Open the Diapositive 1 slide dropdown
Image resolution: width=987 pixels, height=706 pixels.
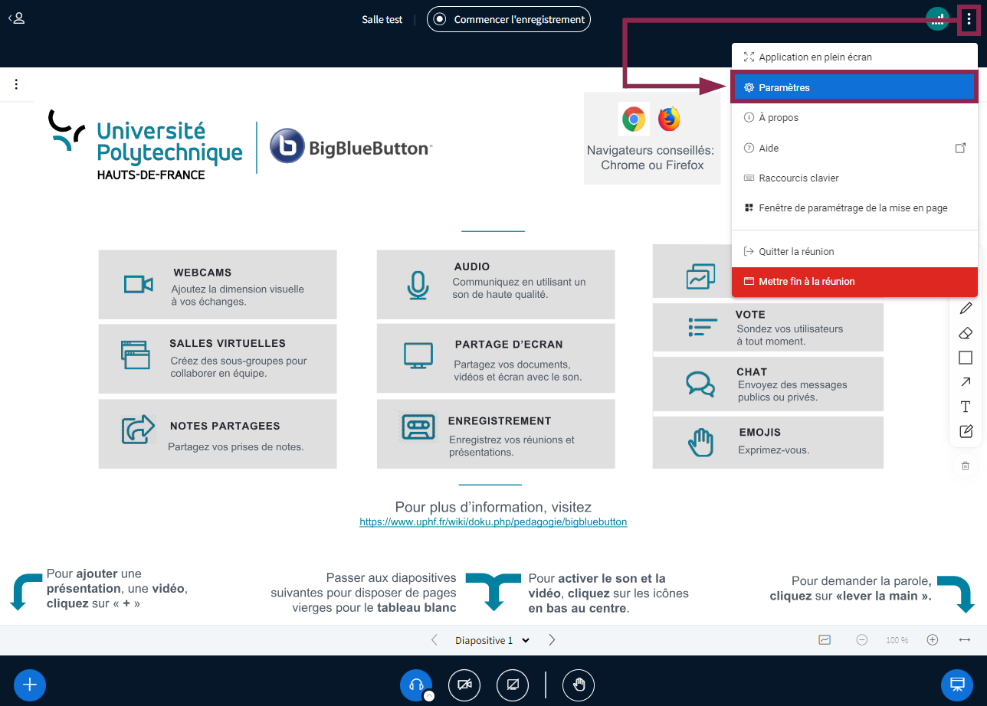(x=493, y=640)
